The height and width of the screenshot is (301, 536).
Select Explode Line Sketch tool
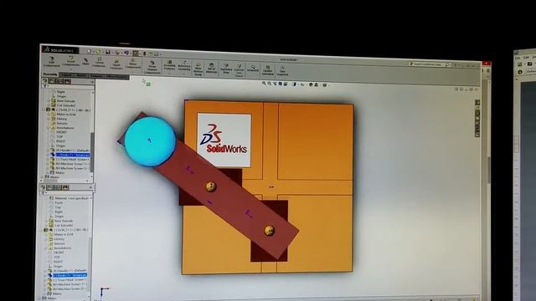click(x=239, y=69)
